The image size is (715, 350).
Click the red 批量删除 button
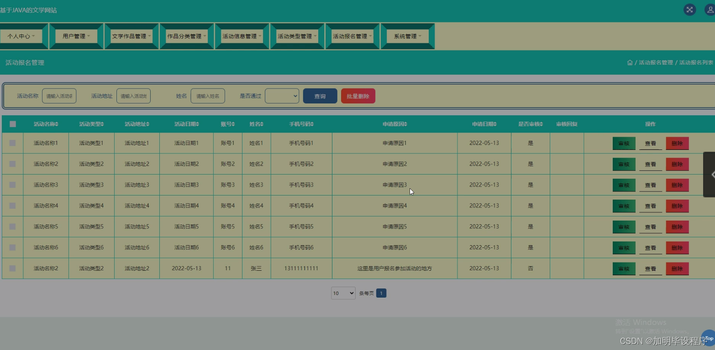click(358, 96)
